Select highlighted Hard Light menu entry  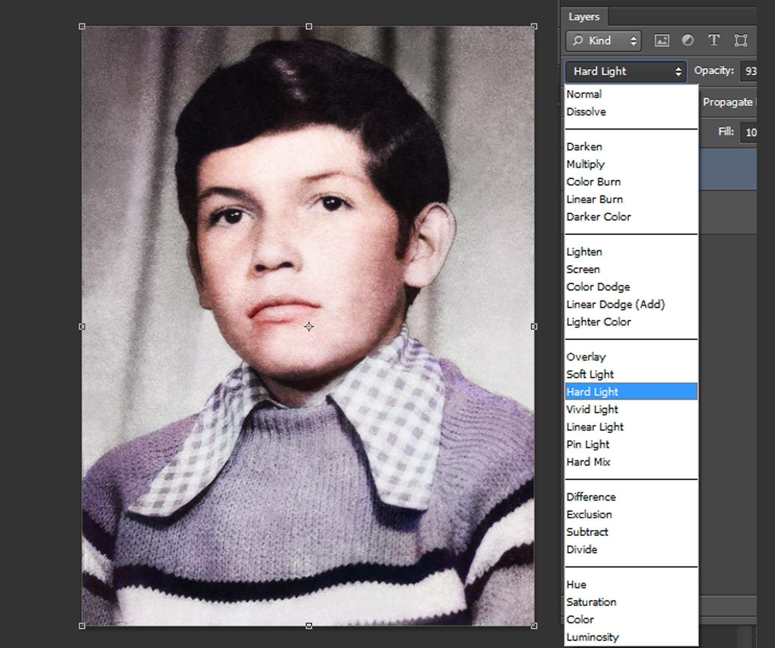pos(631,392)
